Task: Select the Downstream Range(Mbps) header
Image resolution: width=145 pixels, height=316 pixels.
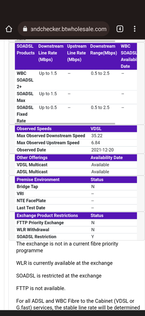Action: [x=103, y=50]
